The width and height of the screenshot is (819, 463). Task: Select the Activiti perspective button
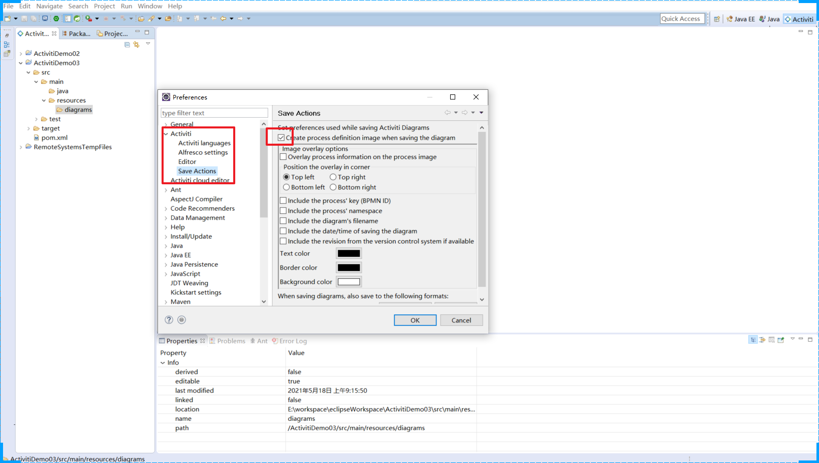click(x=799, y=19)
